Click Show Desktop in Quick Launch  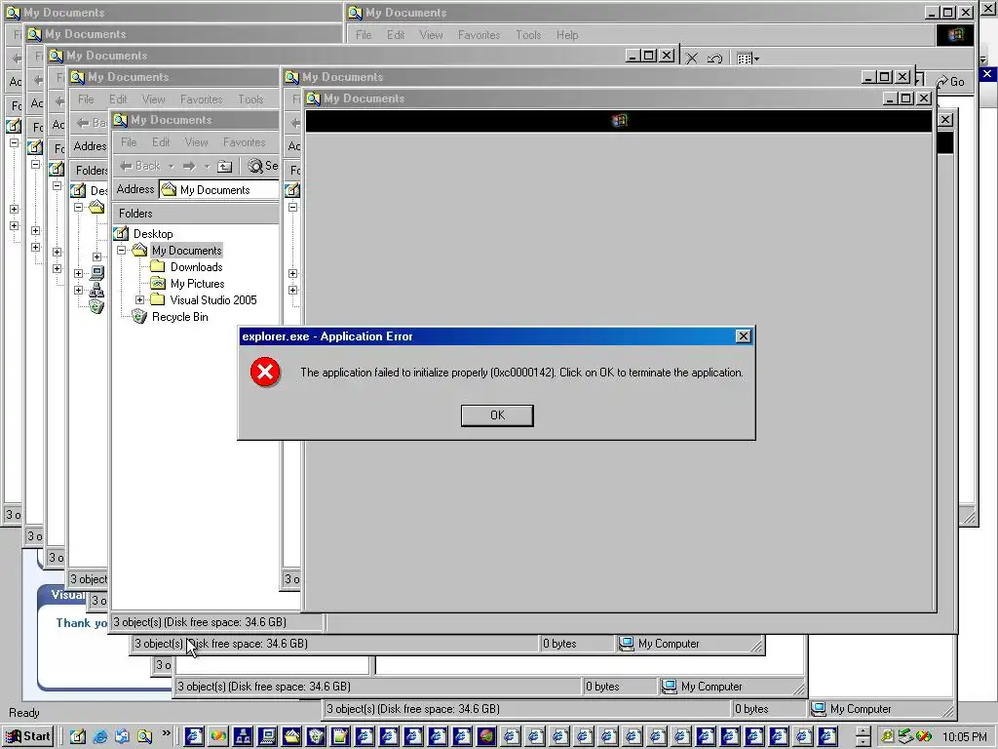click(78, 737)
